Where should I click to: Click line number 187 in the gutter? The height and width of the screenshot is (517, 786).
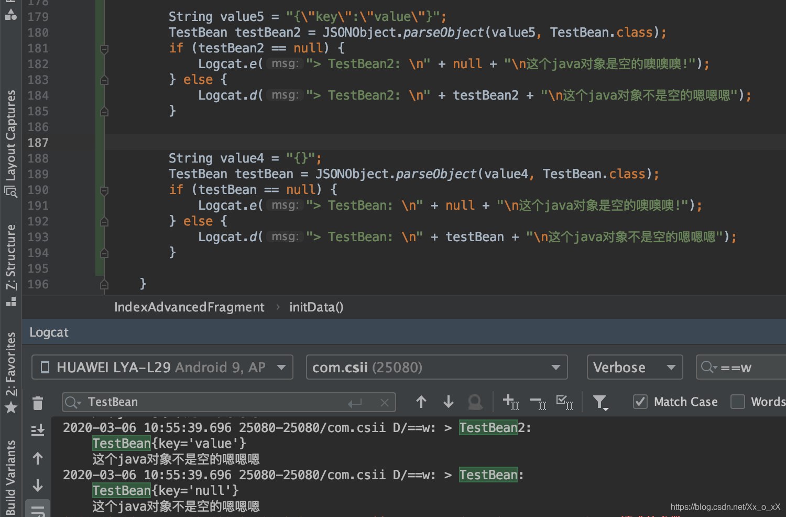point(38,143)
